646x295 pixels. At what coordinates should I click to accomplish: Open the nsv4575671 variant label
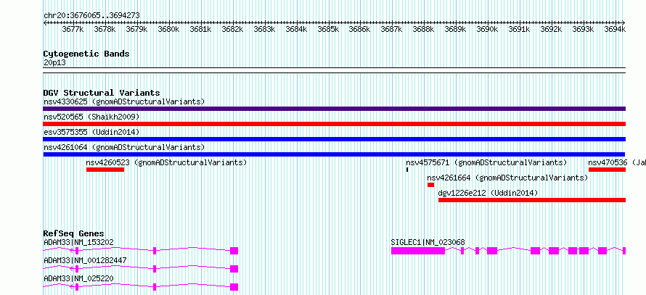[486, 162]
